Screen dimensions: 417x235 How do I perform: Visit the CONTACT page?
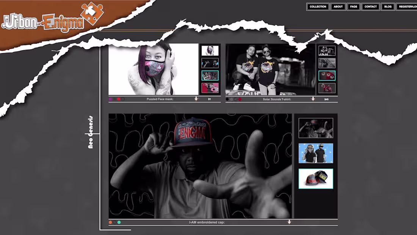click(370, 6)
